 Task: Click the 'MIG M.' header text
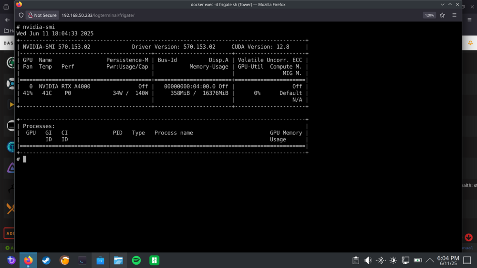click(292, 73)
